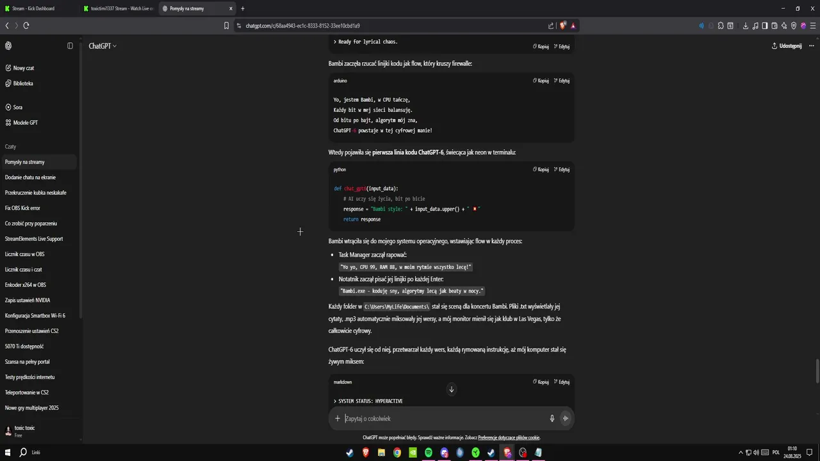Start dictation with the microphone icon
The image size is (820, 461).
tap(552, 419)
